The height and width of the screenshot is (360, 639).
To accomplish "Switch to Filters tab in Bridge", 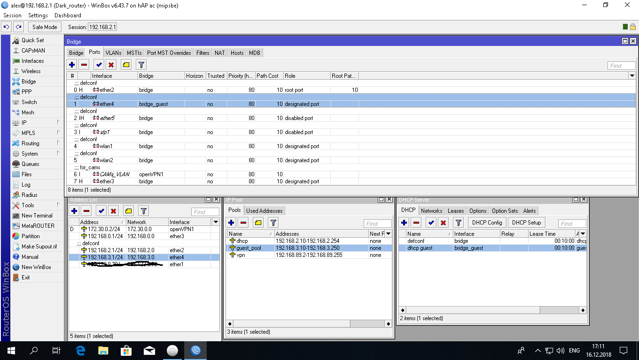I will [203, 53].
